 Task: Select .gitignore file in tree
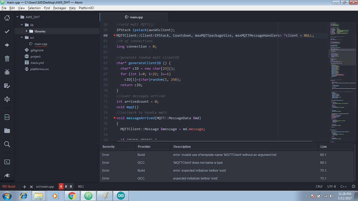click(x=36, y=50)
